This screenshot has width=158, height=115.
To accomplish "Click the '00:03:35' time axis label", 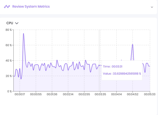I will 100,94.
